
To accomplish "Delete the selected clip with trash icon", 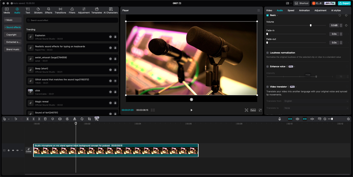I will point(45,119).
